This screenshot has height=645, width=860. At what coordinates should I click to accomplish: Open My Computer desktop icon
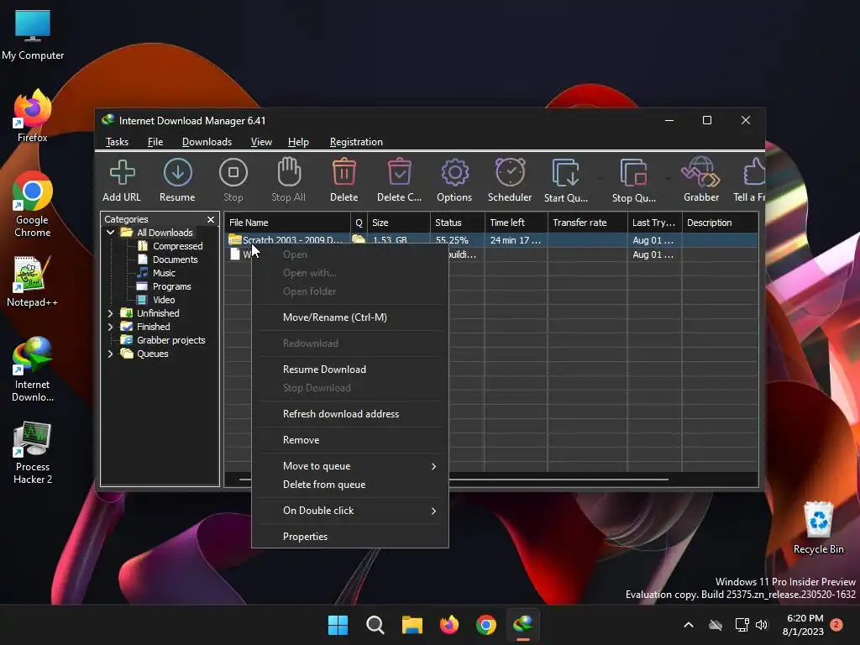tap(33, 34)
